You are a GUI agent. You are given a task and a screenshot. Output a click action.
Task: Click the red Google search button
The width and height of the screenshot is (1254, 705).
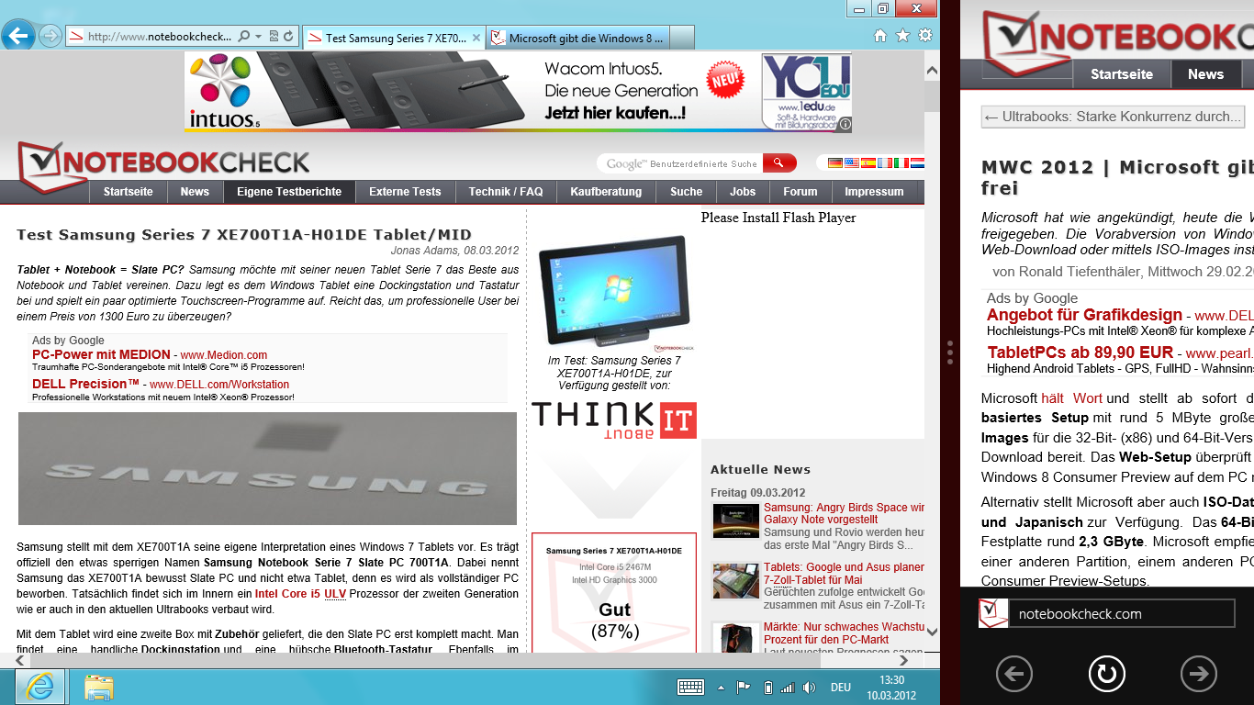(778, 163)
